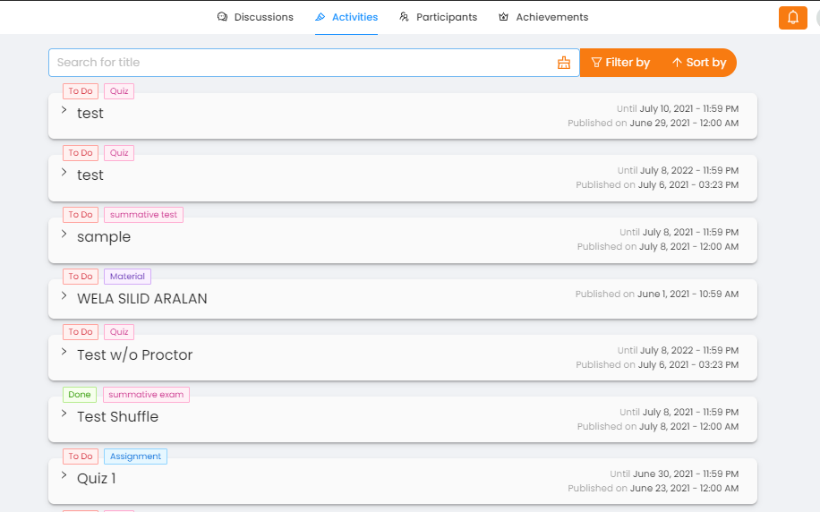Select the Activities tab
This screenshot has width=820, height=512.
(346, 17)
